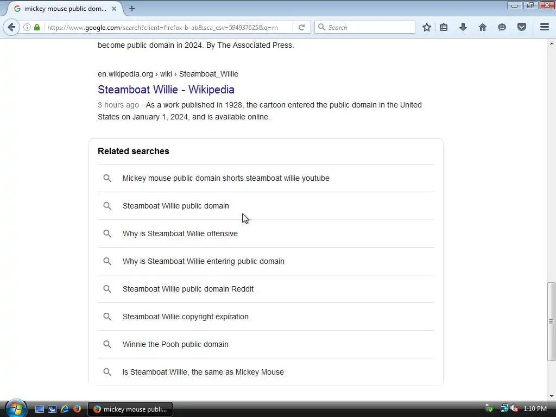Go to Firefox home page icon
Screen dimensions: 556x417
483,27
